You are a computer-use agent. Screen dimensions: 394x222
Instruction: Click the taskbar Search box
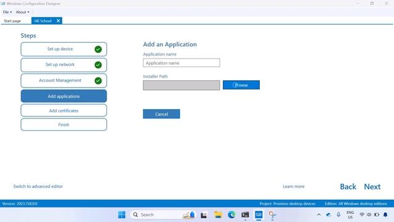tap(163, 215)
